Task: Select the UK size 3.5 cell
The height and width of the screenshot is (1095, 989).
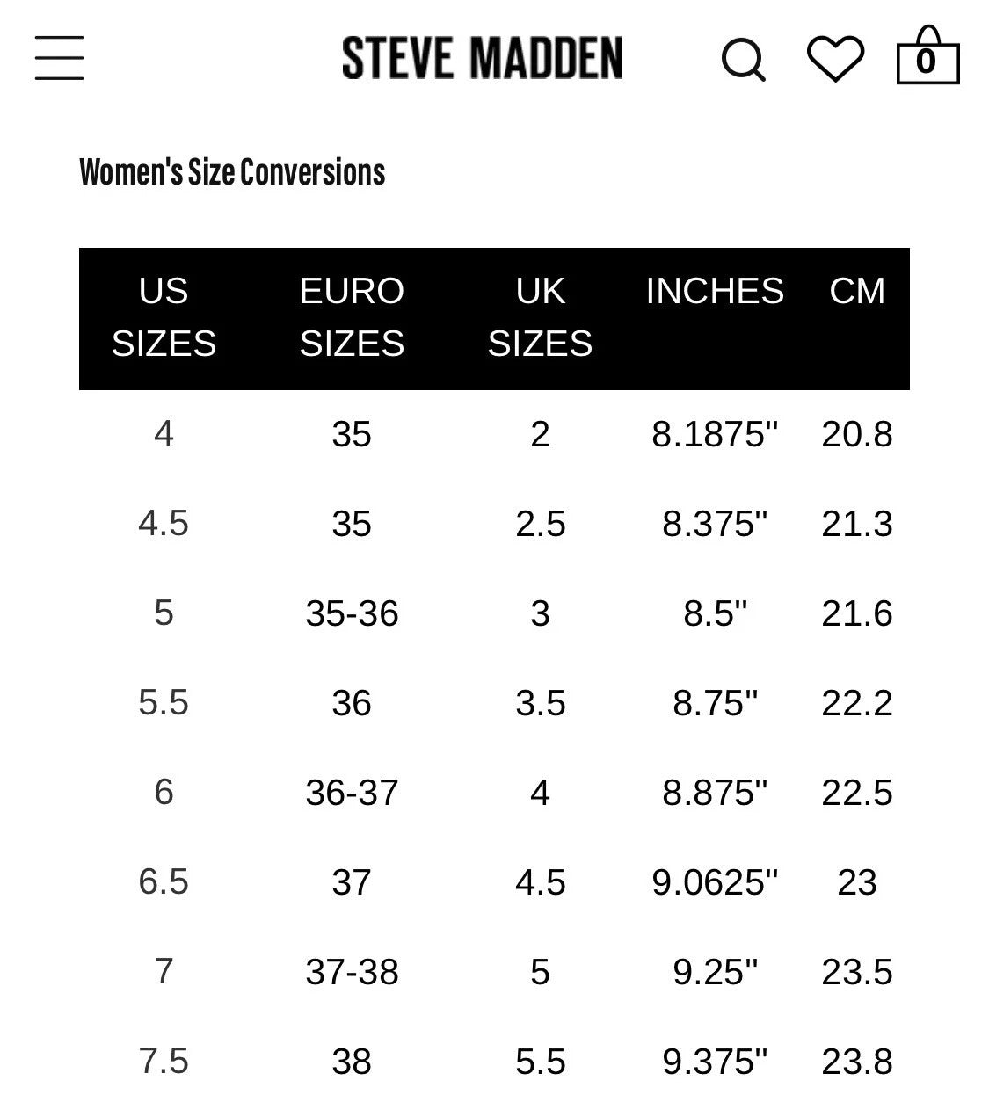Action: [x=540, y=702]
